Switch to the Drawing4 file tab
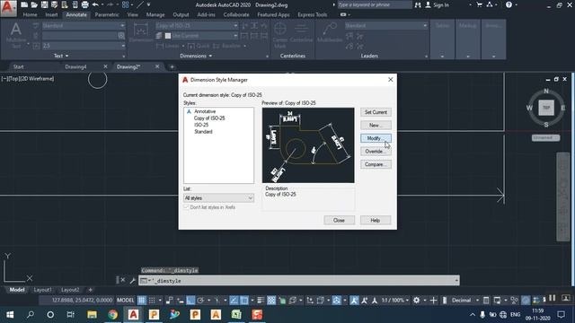The image size is (575, 323). (75, 66)
